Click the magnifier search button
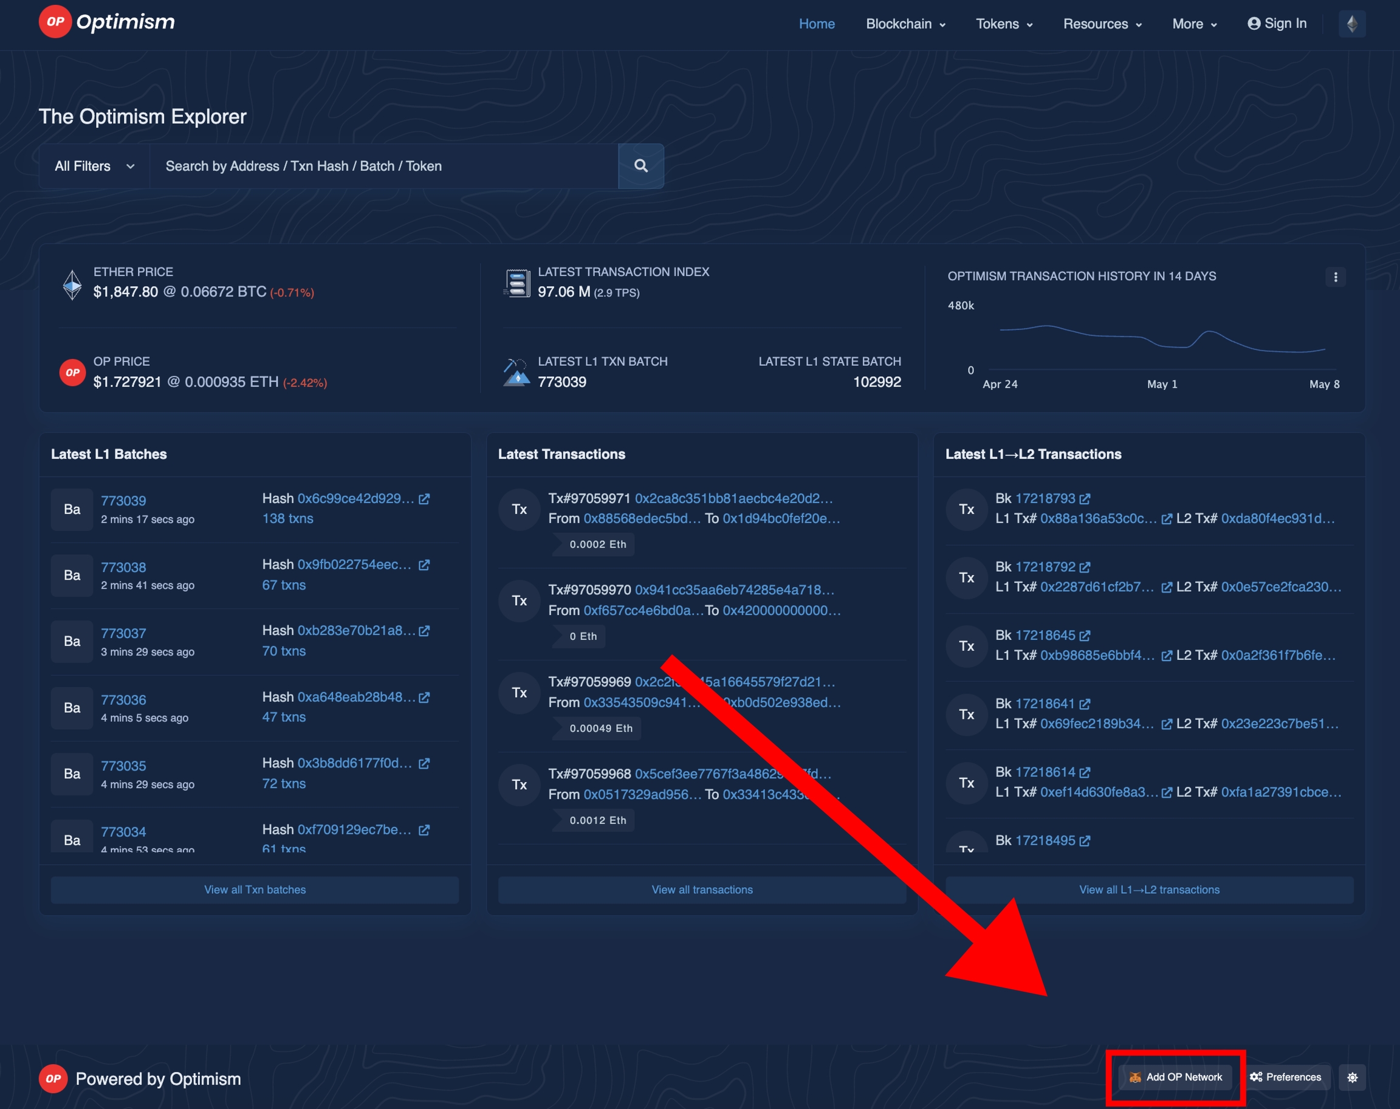This screenshot has height=1109, width=1400. click(640, 167)
